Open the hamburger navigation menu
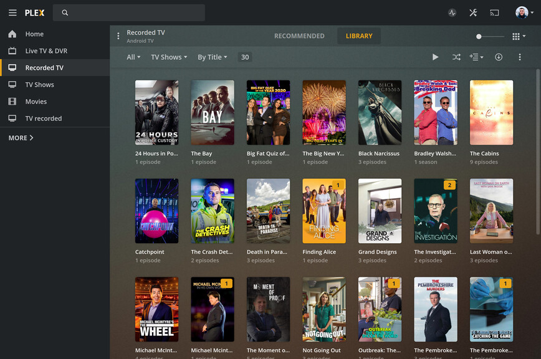Screen dimensions: 541x359 coord(12,12)
